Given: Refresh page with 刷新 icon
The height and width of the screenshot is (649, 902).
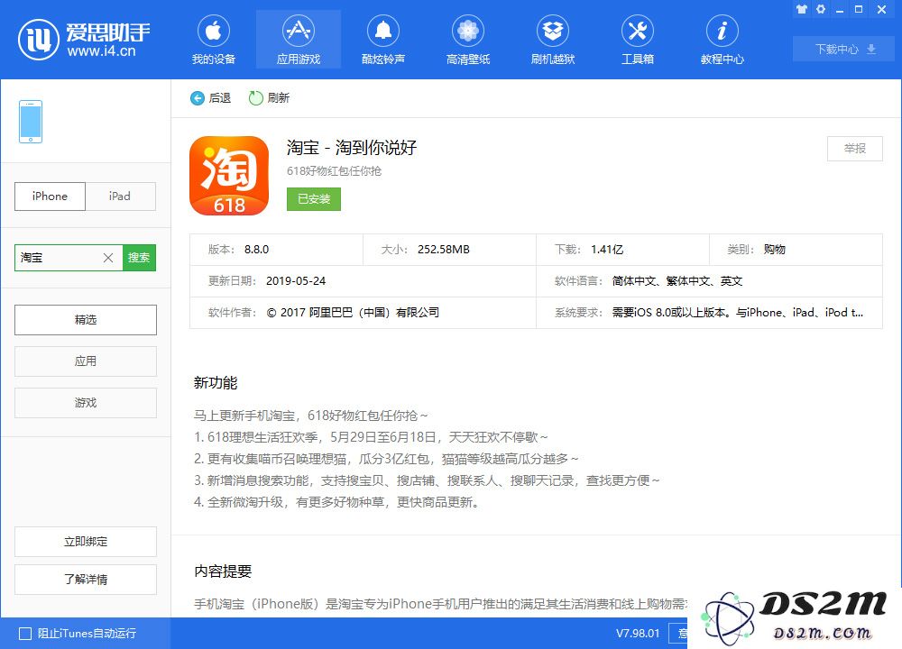Looking at the screenshot, I should pos(269,98).
